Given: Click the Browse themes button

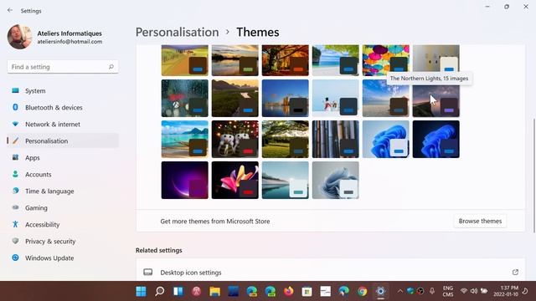Looking at the screenshot, I should coord(480,221).
